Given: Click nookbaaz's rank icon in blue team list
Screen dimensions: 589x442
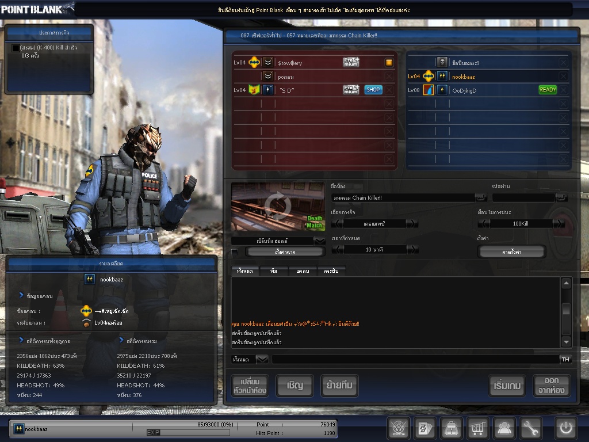Looking at the screenshot, I should pyautogui.click(x=442, y=76).
